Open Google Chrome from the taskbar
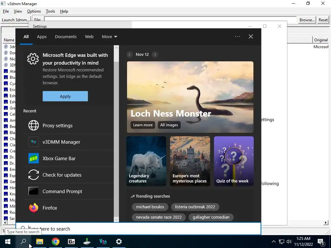Viewport: 331px width, 248px height. pyautogui.click(x=55, y=242)
